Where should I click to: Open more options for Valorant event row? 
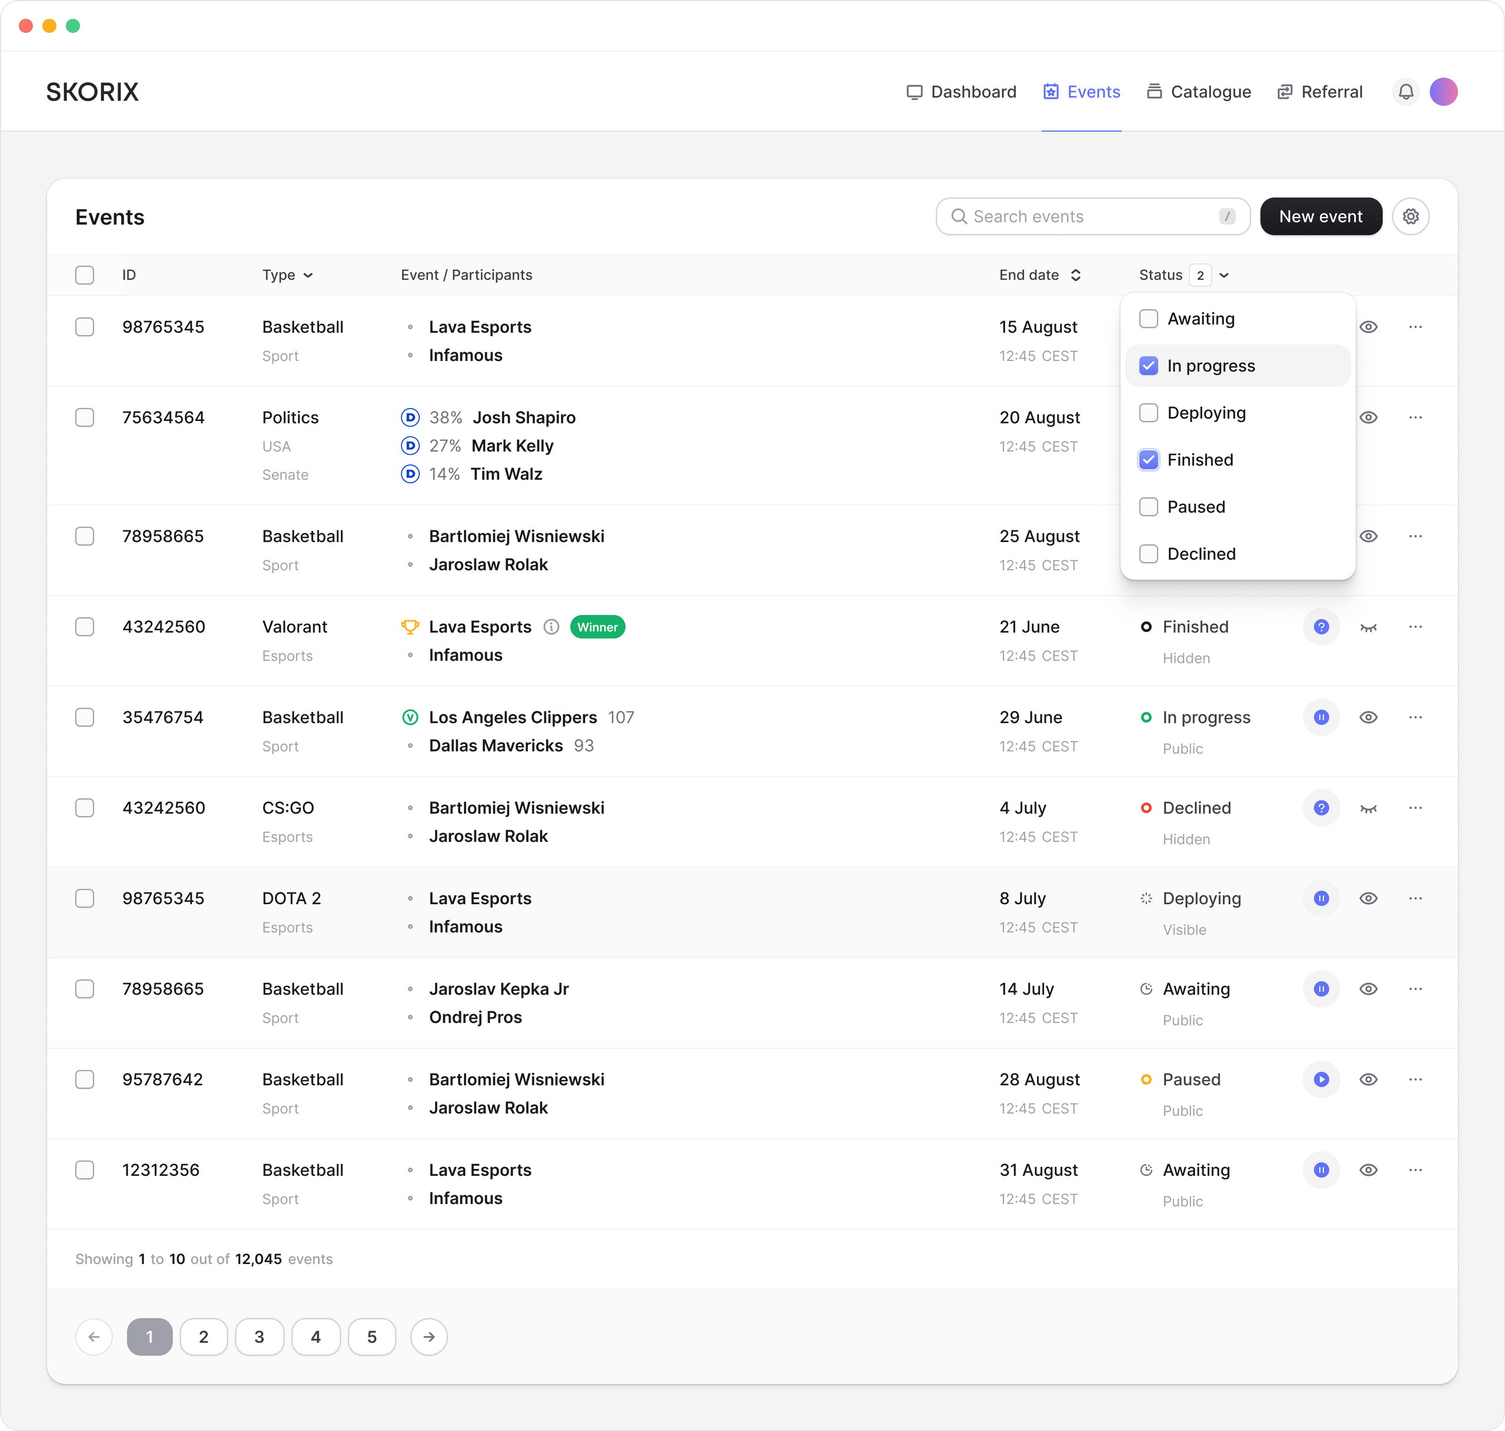pos(1415,627)
